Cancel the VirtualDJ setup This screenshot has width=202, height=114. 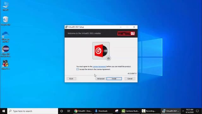point(130,79)
